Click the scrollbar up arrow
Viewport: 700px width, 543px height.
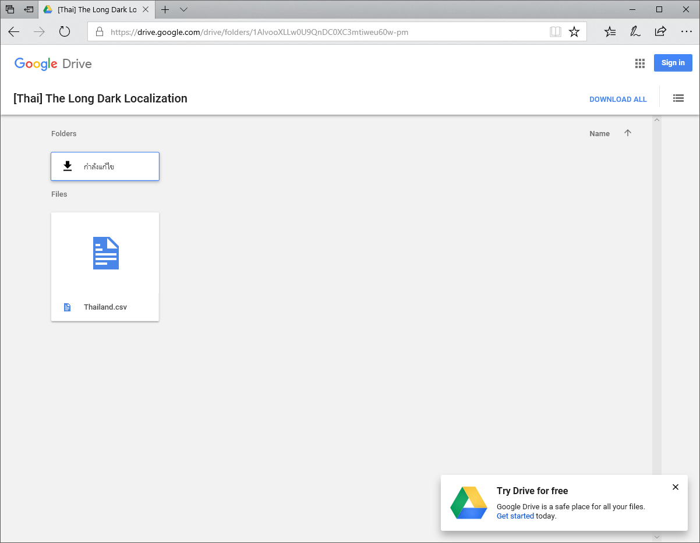click(x=657, y=120)
